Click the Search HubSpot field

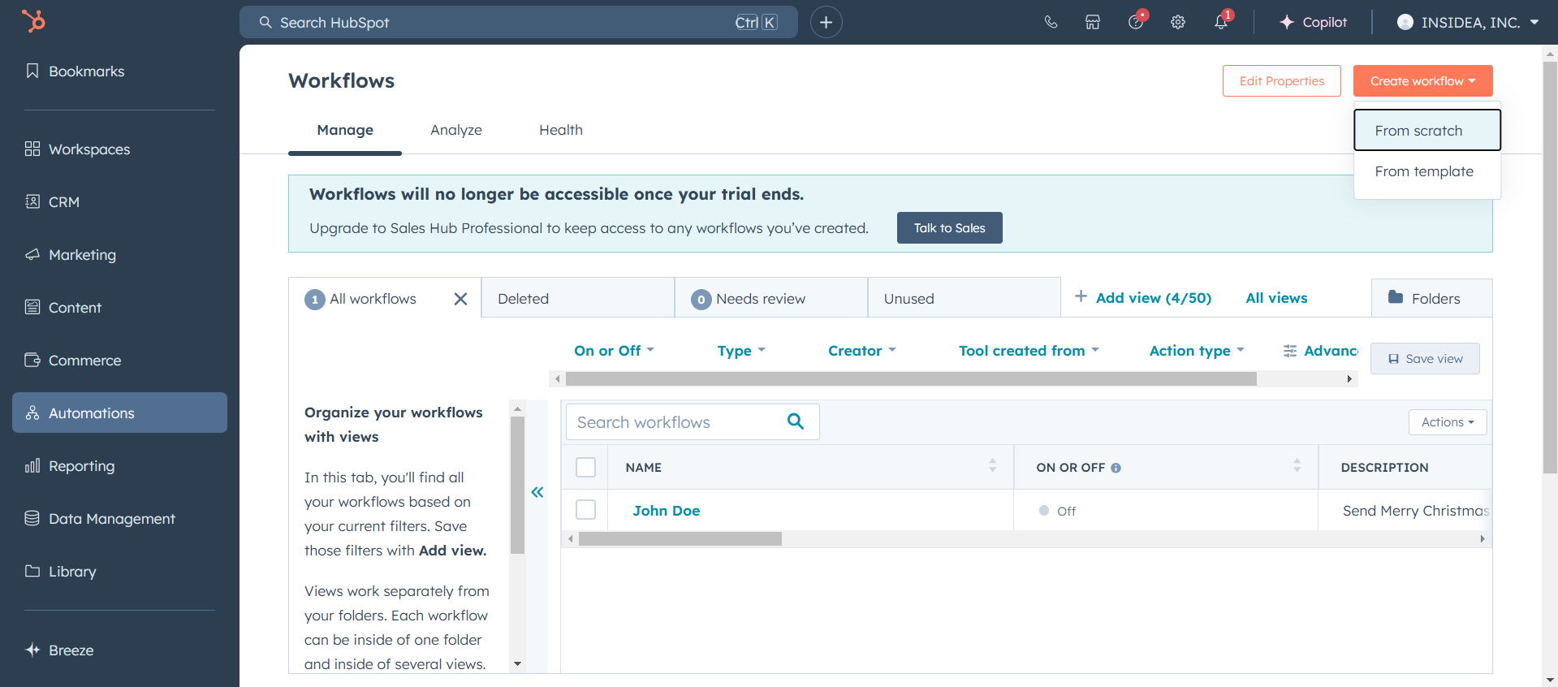(x=518, y=22)
